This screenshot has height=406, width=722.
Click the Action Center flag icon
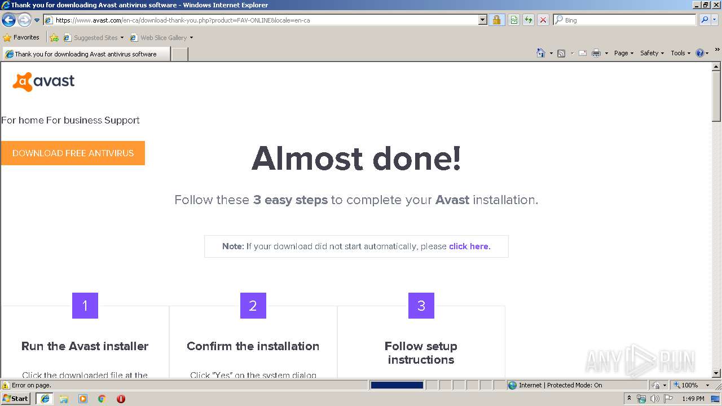click(668, 399)
